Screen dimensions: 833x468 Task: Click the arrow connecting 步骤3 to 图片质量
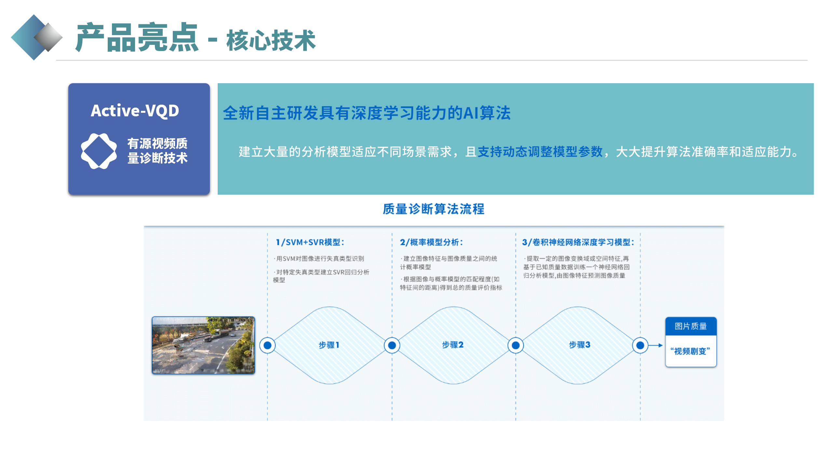pos(654,345)
